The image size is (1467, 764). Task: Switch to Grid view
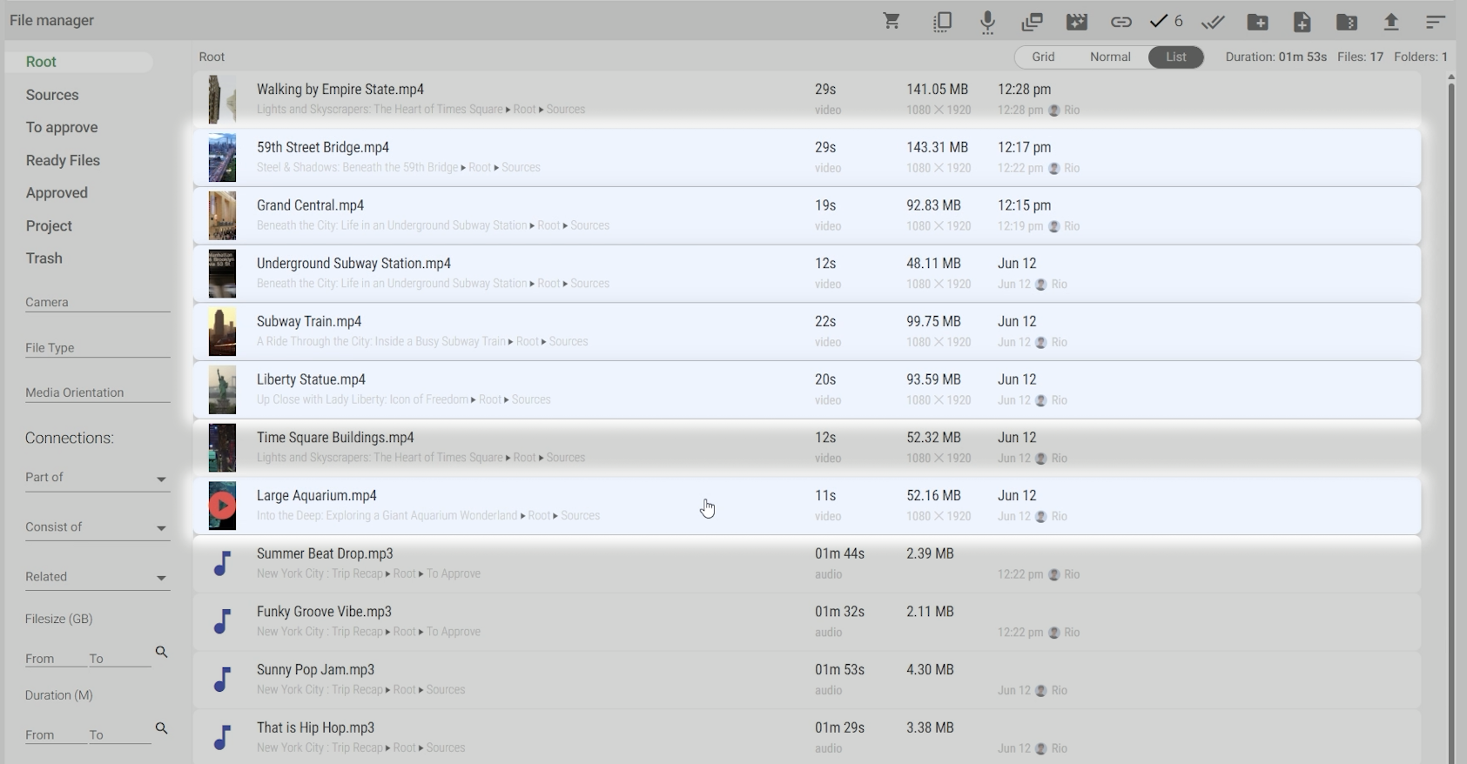click(1043, 57)
